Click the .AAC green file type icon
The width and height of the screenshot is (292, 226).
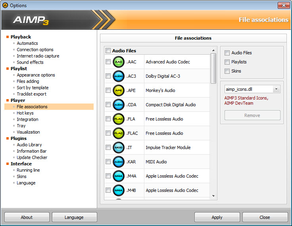(x=119, y=62)
